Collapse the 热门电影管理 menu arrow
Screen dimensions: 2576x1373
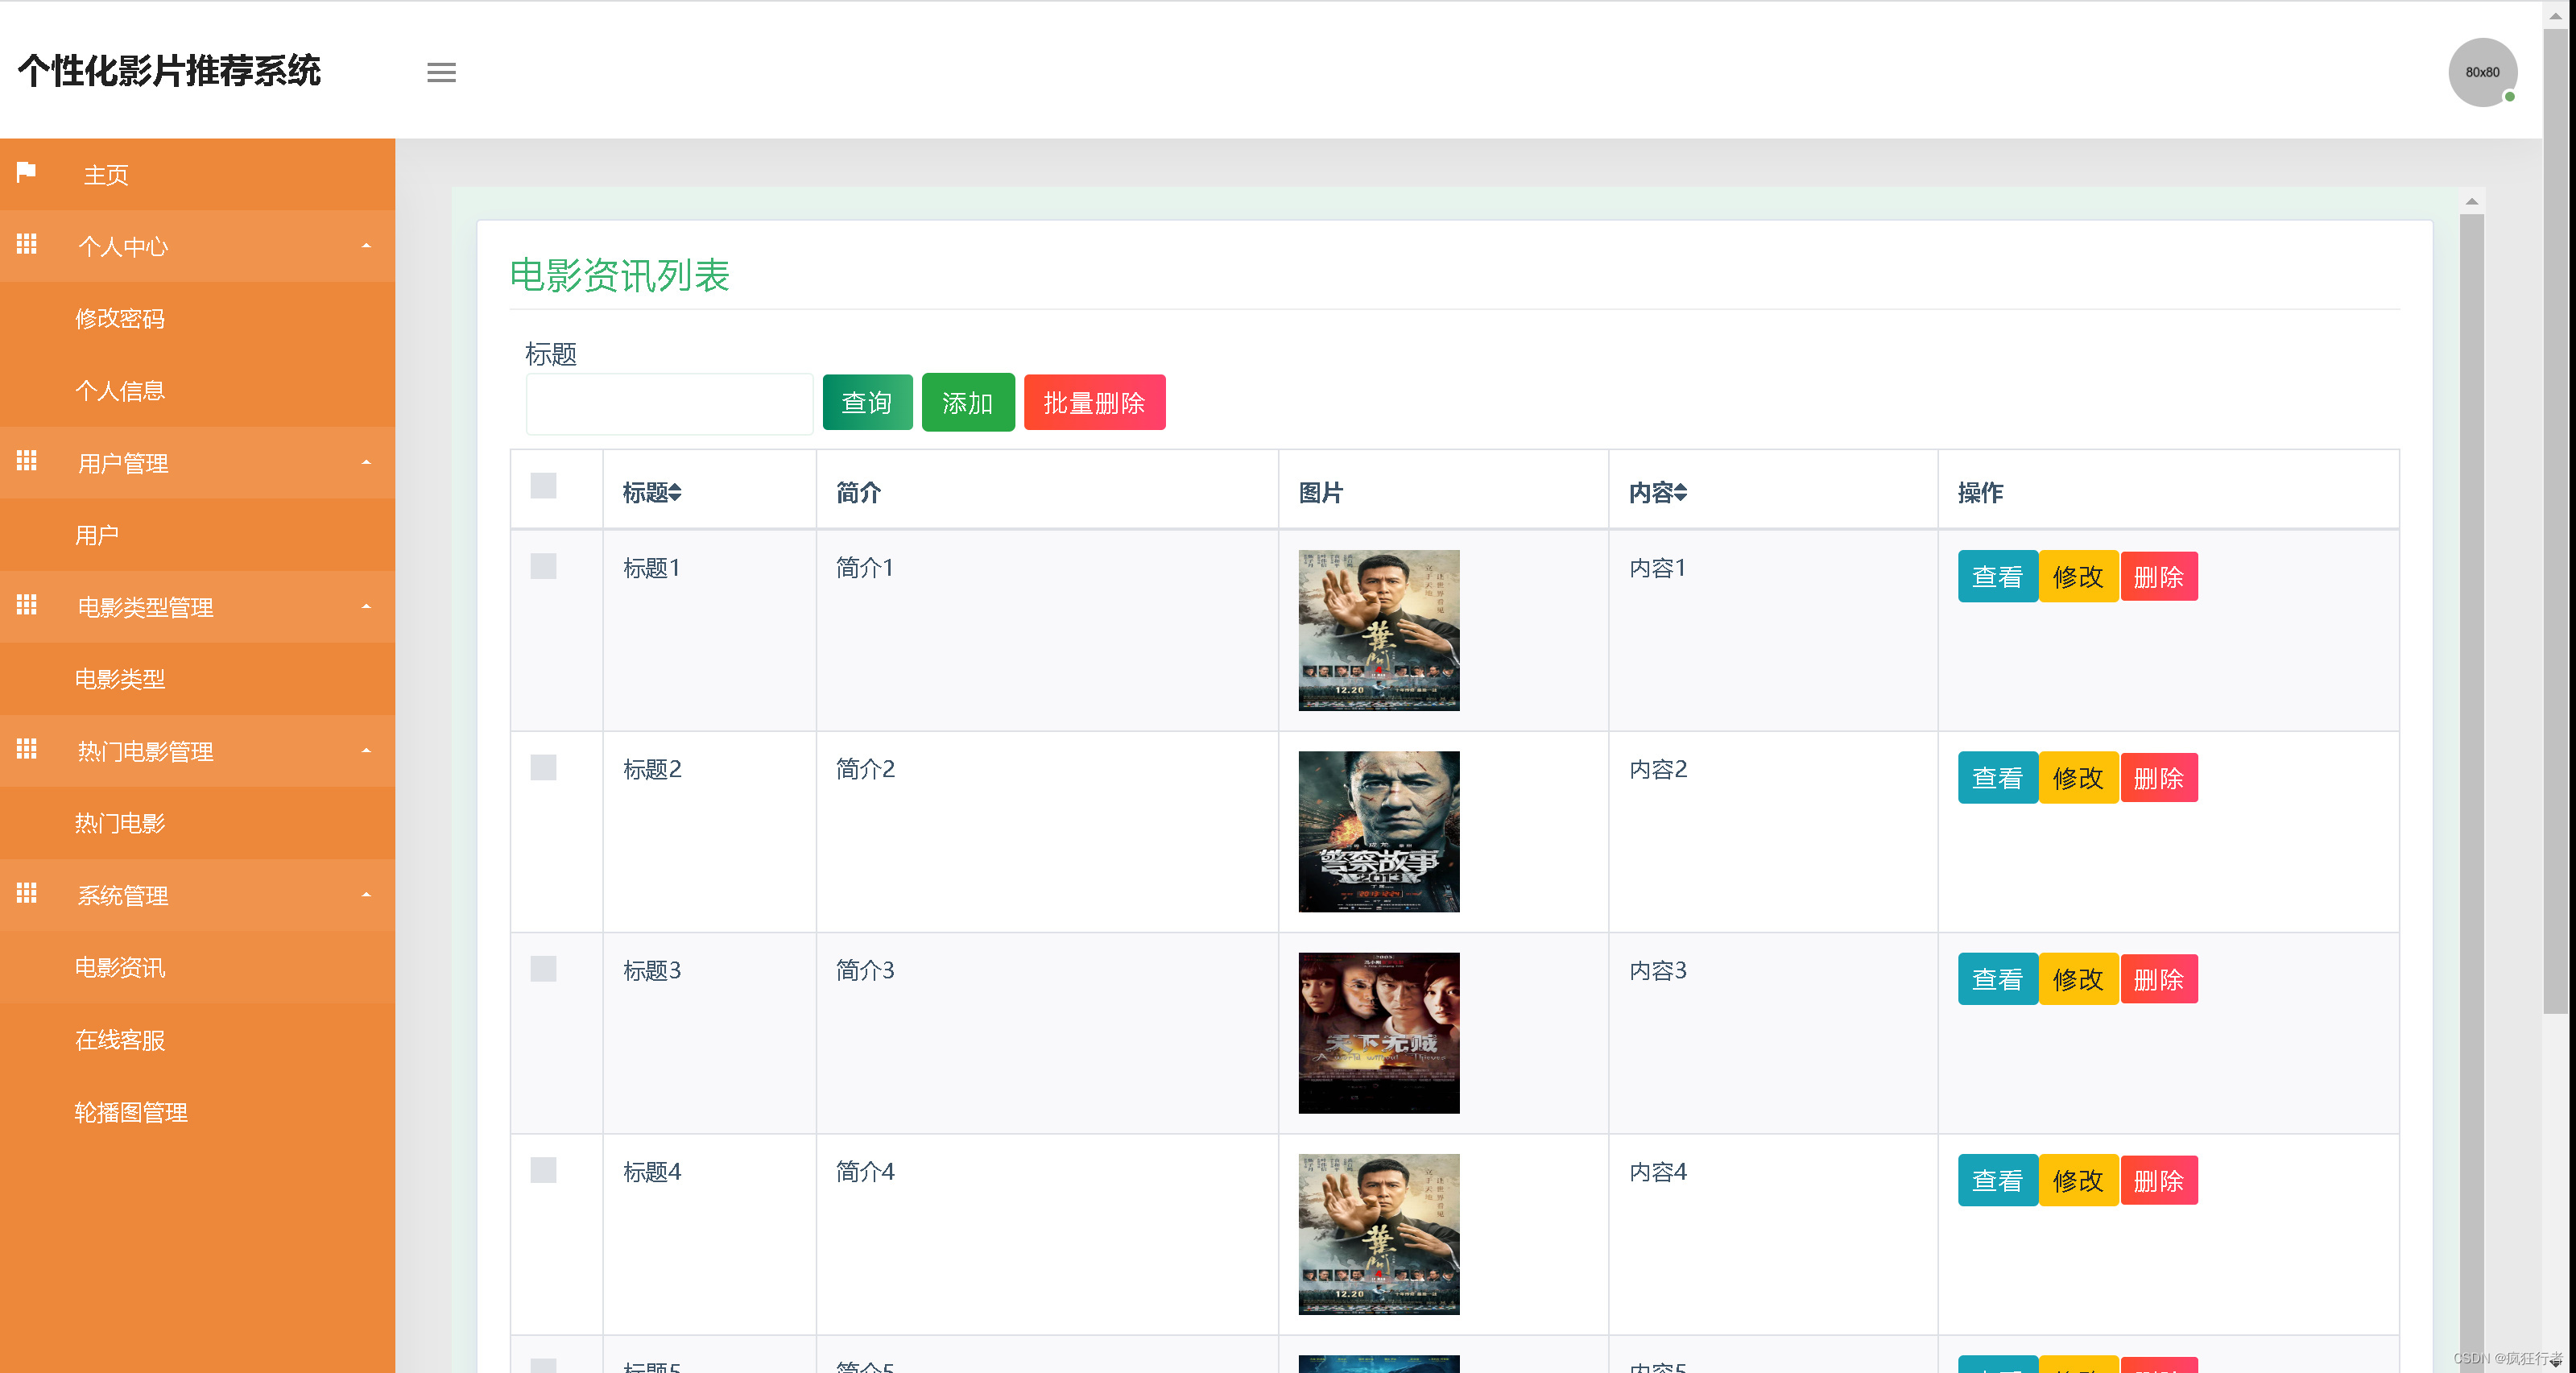[x=366, y=751]
